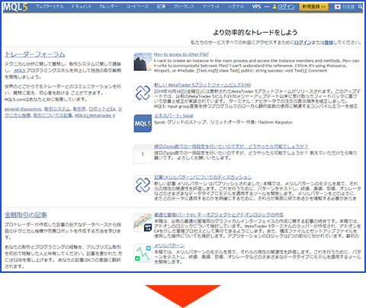Click the メリルパターン article thumbnail icon

tap(143, 253)
